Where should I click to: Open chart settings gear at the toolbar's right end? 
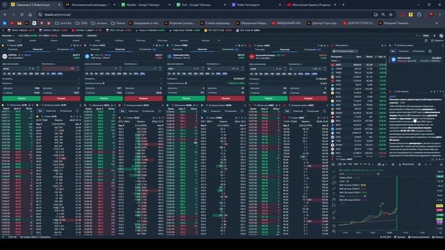[442, 165]
